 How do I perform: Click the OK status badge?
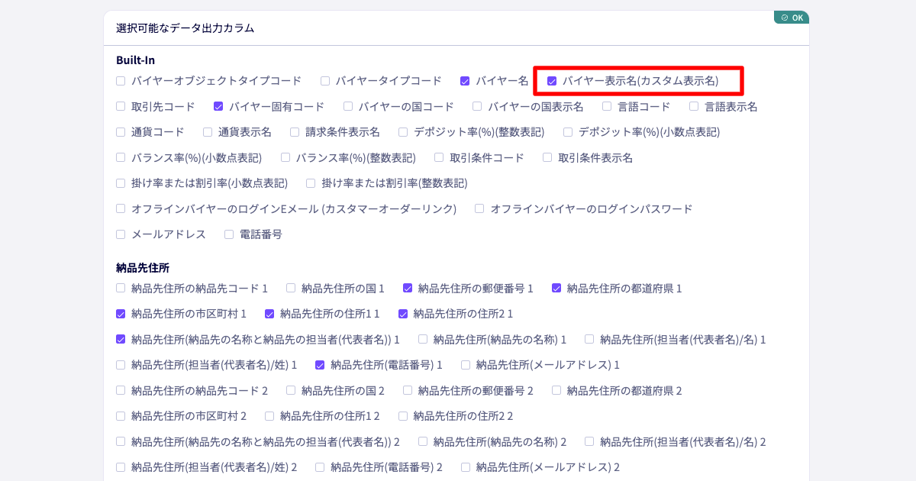click(791, 18)
